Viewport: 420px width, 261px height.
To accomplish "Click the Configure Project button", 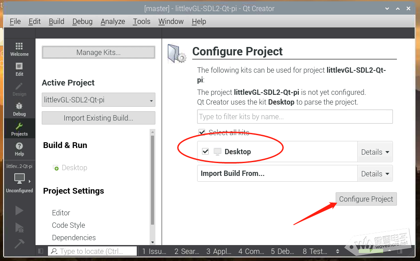I will pos(366,199).
